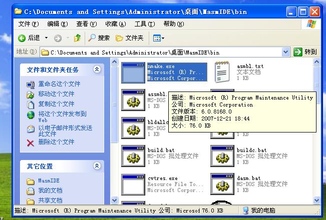Screen dimensions: 326x220
Task: Click the 我的文档 folder icon
Action: 31,191
